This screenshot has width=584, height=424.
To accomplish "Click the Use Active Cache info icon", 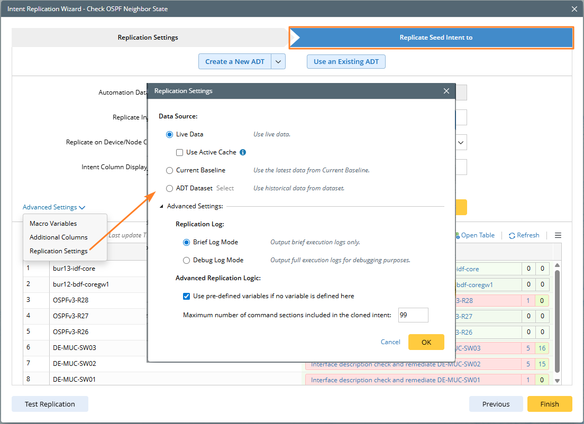I will 243,152.
